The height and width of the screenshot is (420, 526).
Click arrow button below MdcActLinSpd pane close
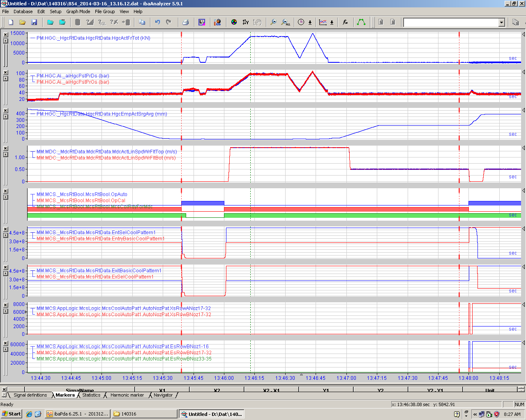pos(5,155)
